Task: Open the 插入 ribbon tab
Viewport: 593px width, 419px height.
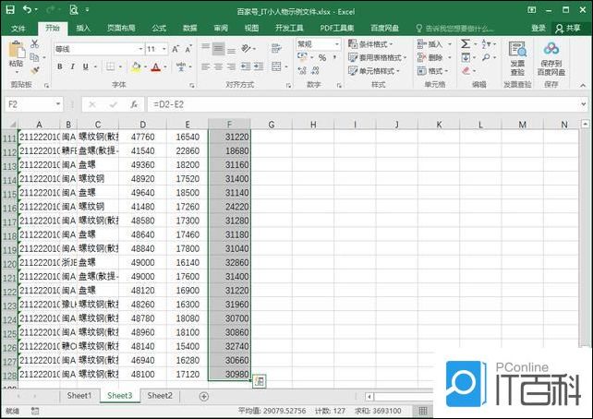Action: pos(83,28)
